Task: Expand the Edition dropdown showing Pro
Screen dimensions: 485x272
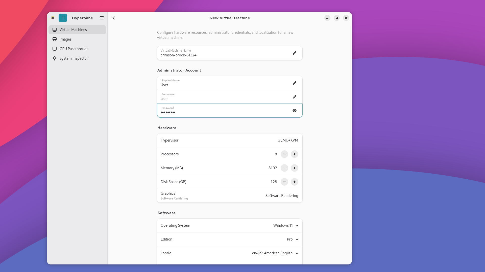Action: click(293, 239)
